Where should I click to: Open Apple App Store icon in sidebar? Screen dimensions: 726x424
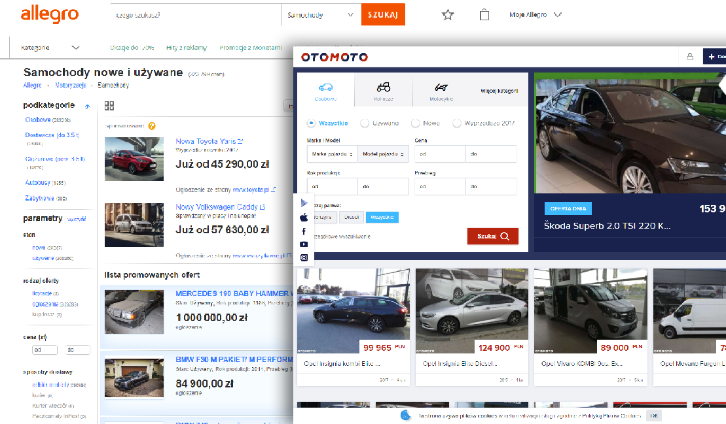tap(304, 217)
